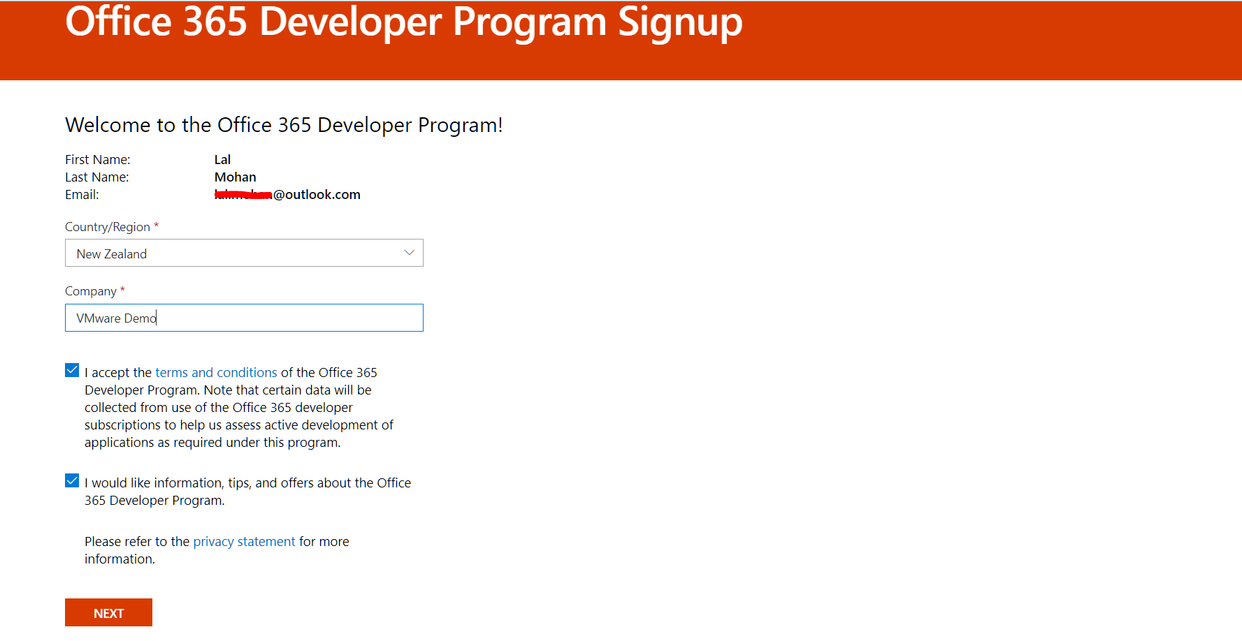The width and height of the screenshot is (1242, 641).
Task: Click the Email: label
Action: (x=82, y=195)
